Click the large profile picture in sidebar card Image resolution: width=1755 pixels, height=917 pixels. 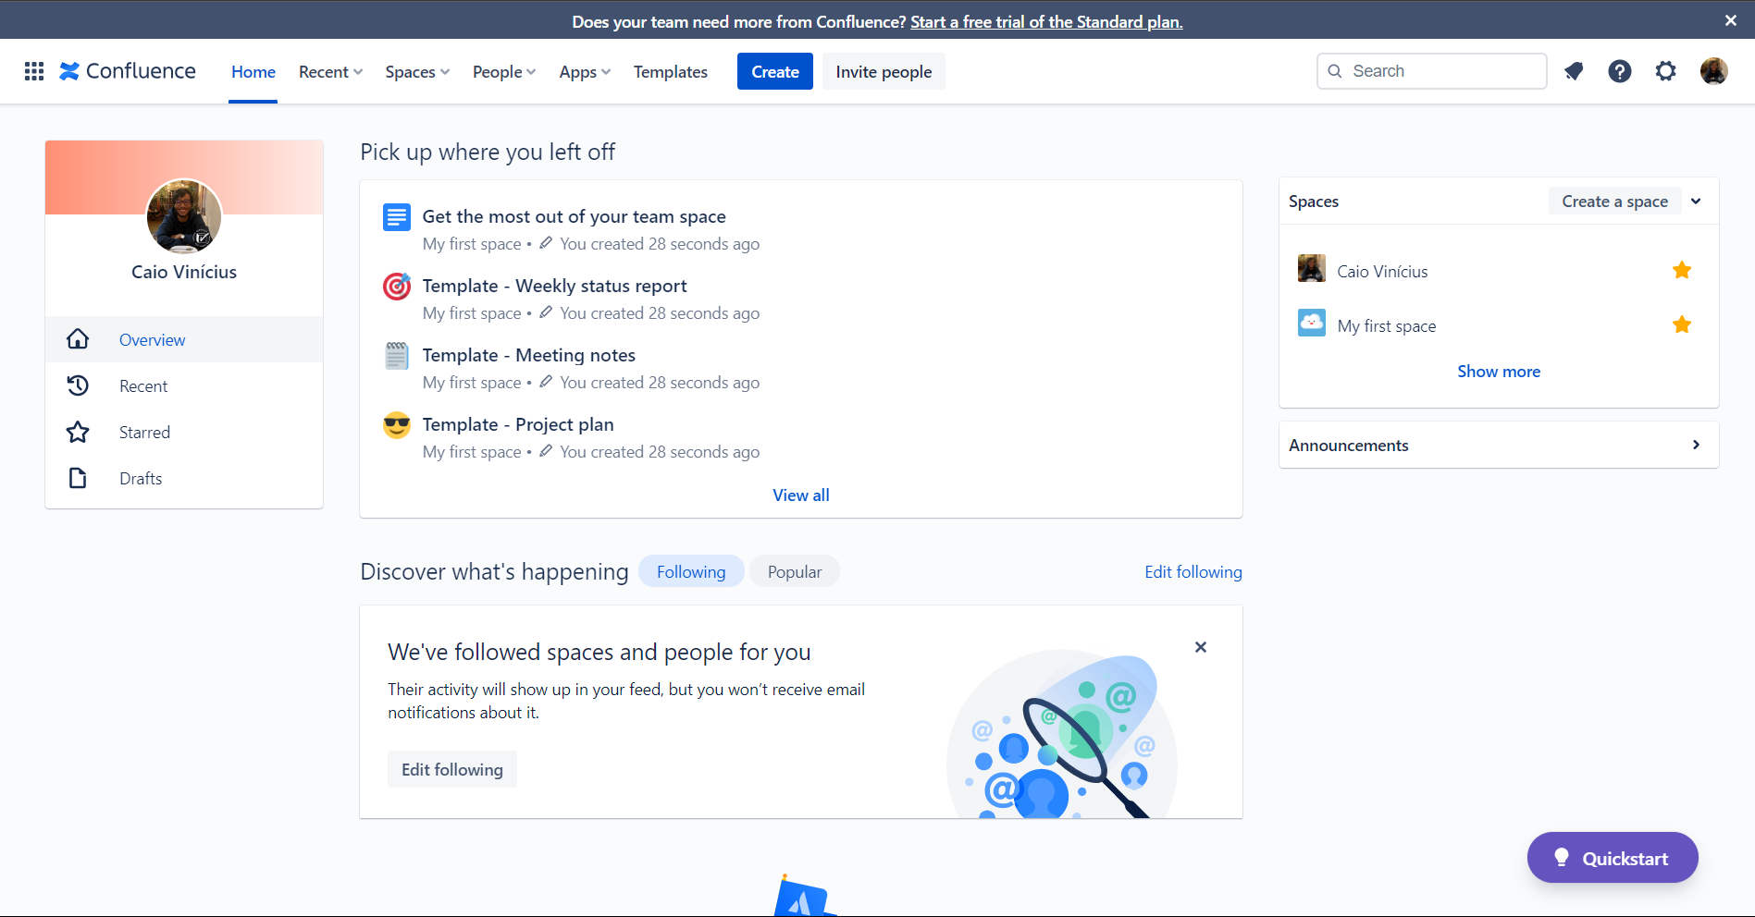(184, 216)
